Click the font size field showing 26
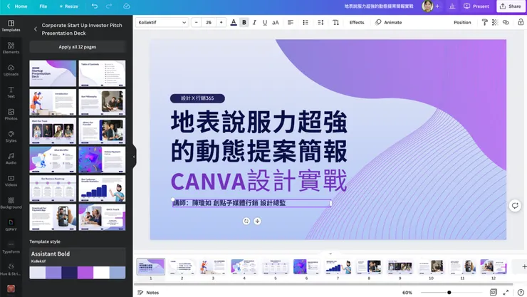This screenshot has height=297, width=527. pos(209,23)
